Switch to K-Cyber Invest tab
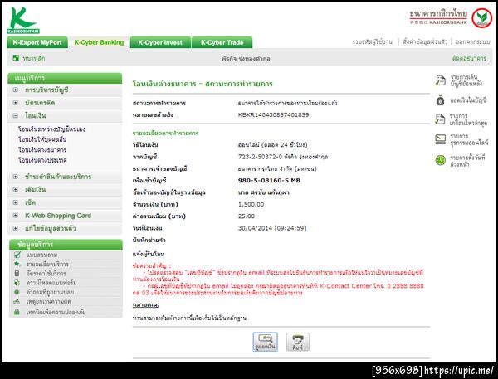498x379 pixels. (160, 42)
